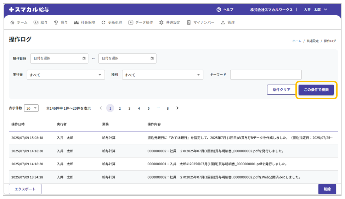The height and width of the screenshot is (199, 345).
Task: Go to next page with right chevron
Action: [x=177, y=108]
